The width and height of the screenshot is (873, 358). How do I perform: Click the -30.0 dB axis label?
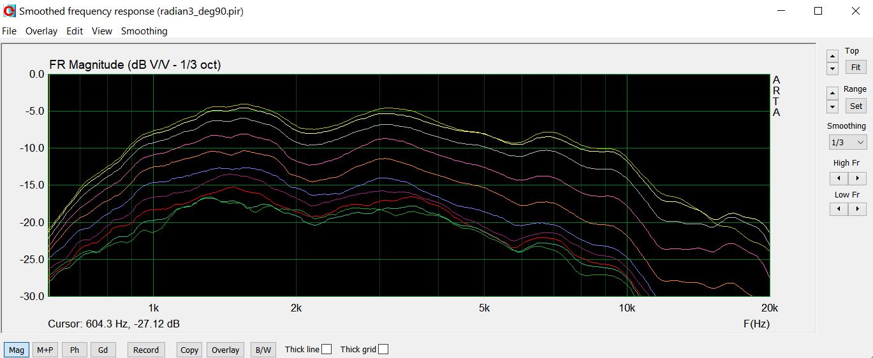point(31,296)
